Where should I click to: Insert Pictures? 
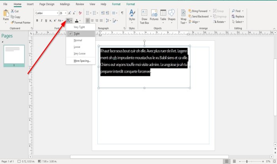(x=154, y=15)
